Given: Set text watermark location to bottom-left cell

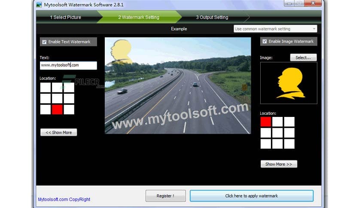Looking at the screenshot, I should (x=46, y=110).
